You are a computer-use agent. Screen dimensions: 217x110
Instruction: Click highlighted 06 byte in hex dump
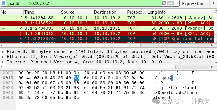click(76, 78)
